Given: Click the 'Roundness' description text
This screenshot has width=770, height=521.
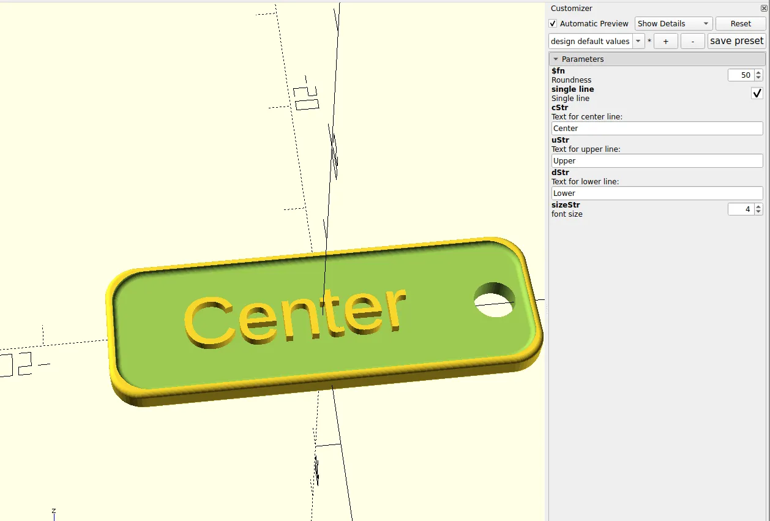Looking at the screenshot, I should click(572, 80).
